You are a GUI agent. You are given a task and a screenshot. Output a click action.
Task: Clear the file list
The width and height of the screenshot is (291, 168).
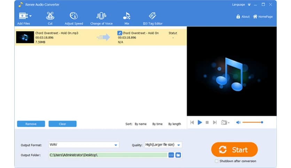click(63, 124)
